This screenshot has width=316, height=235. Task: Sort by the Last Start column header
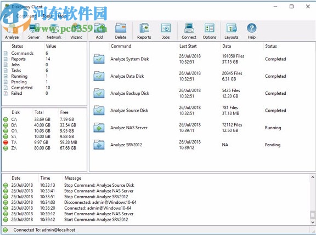point(188,46)
